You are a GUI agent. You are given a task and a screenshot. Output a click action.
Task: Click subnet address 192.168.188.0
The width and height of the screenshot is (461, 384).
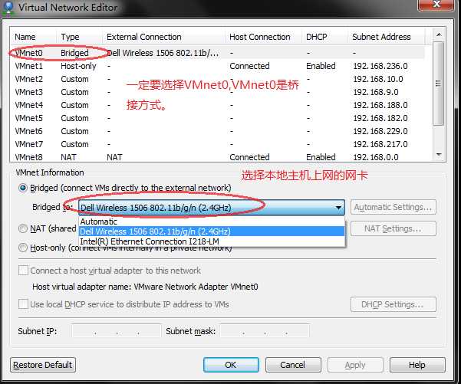pos(380,105)
